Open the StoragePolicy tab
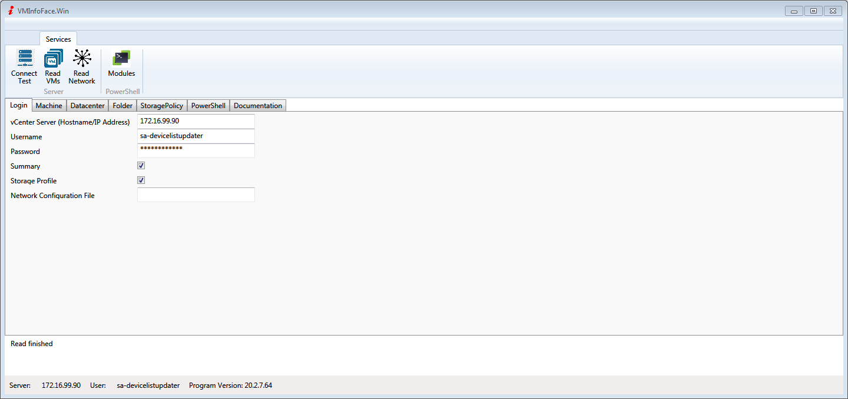848x399 pixels. [x=162, y=106]
